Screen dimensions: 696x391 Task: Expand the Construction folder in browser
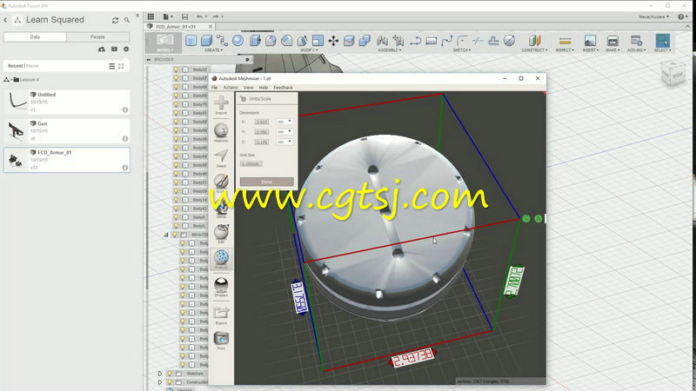coord(160,382)
